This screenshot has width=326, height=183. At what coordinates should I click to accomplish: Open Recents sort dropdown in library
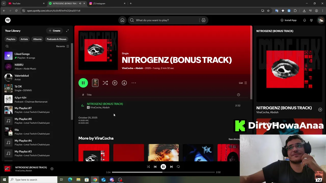(x=63, y=46)
